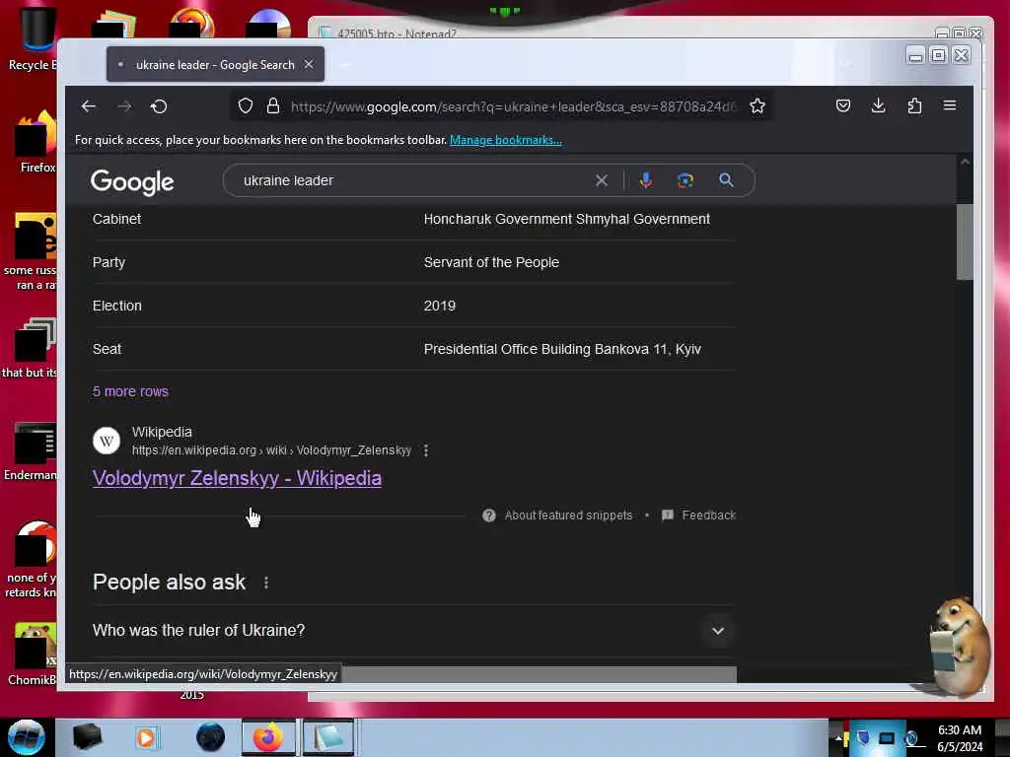Open the Firefox hamburger application menu
Image resolution: width=1010 pixels, height=757 pixels.
tap(950, 105)
